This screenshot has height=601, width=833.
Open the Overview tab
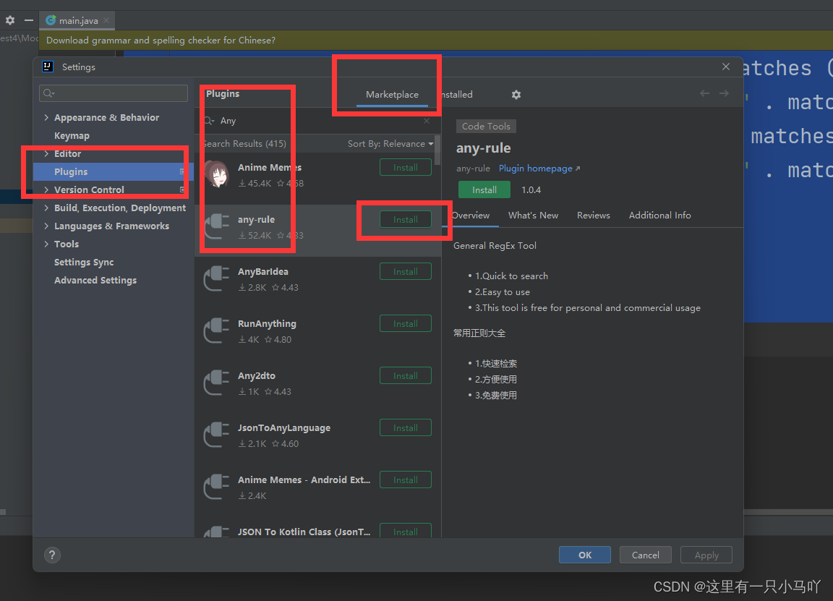click(471, 216)
